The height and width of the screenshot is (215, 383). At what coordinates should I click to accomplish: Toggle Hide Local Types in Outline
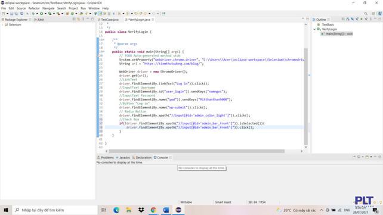(366, 19)
